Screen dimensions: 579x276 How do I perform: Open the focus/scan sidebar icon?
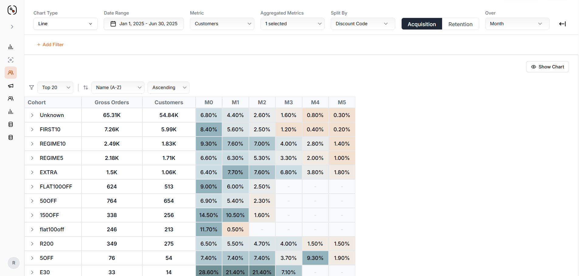11,60
